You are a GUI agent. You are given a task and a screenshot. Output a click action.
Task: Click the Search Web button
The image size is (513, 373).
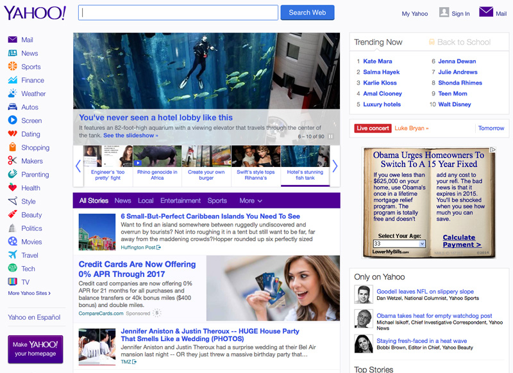[307, 12]
